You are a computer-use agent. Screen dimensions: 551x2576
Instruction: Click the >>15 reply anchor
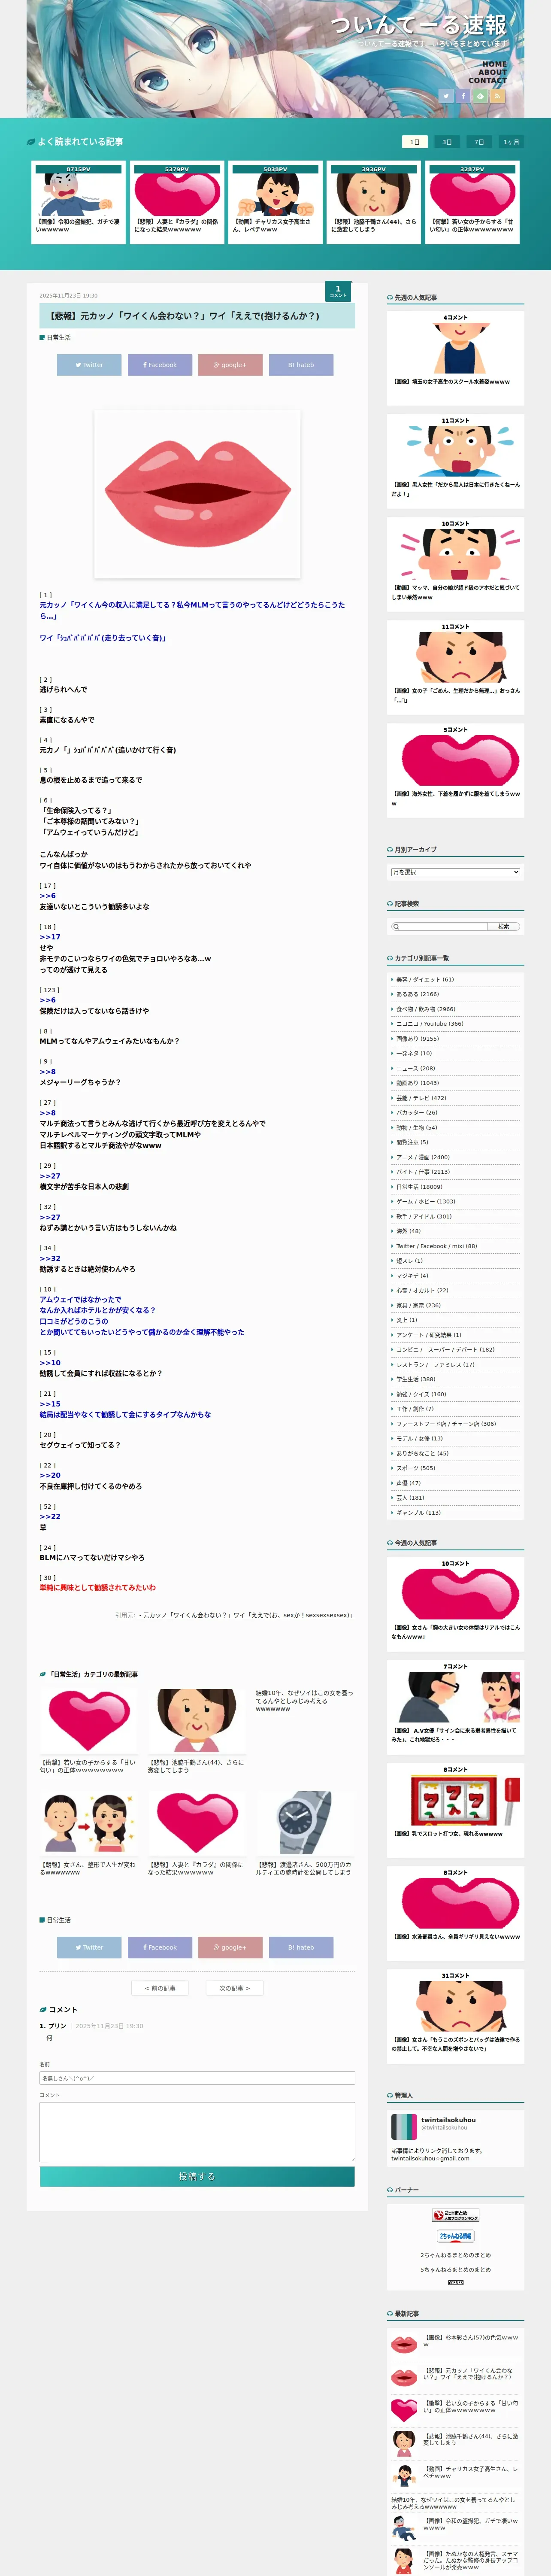50,1404
